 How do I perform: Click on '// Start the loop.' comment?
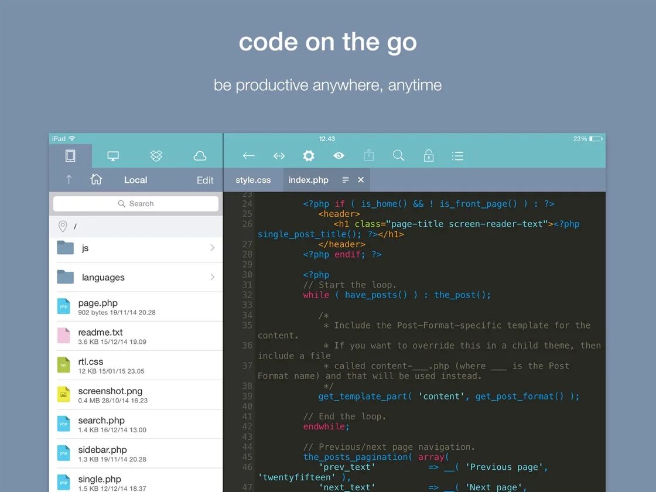350,285
